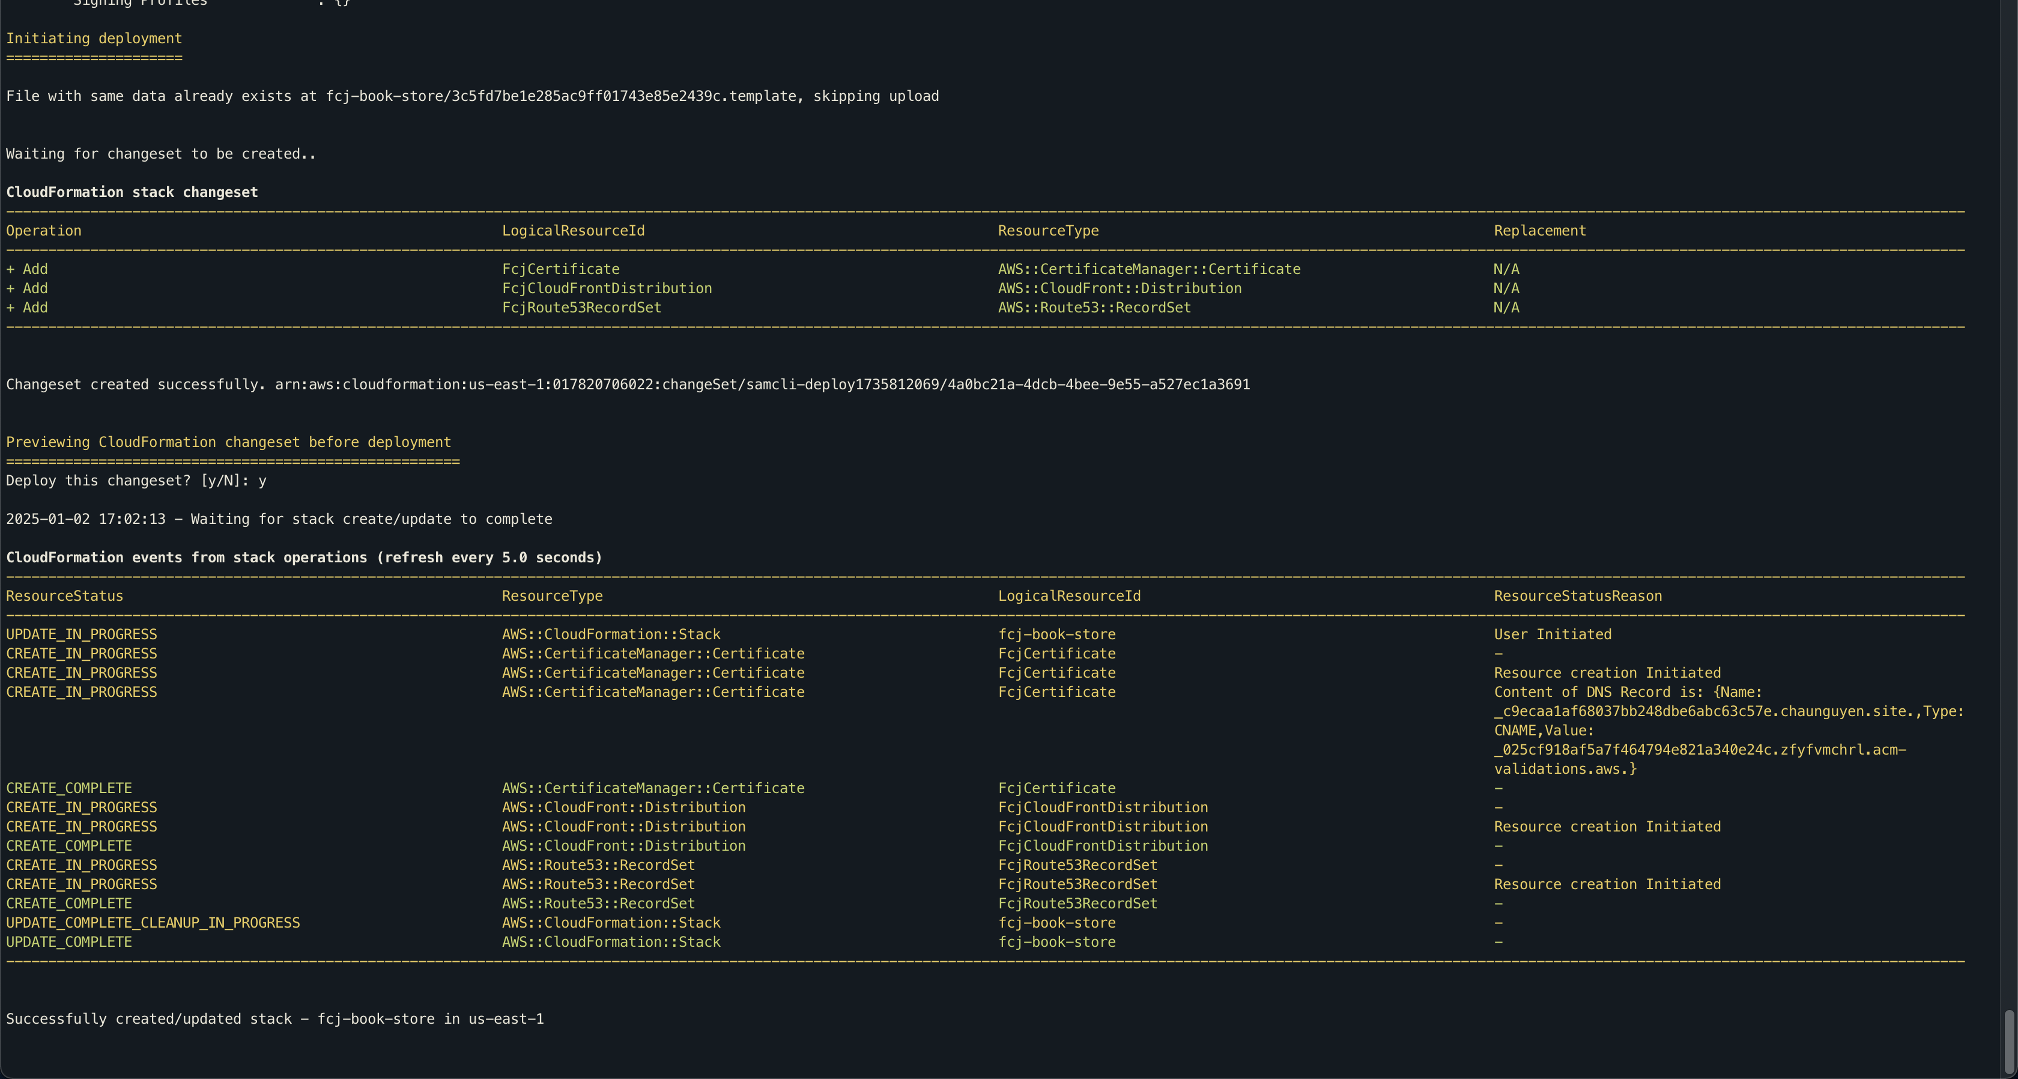Click 'AWS::CloudFormation::Stack' in UPDATE_IN_PROGRESS row
This screenshot has height=1079, width=2018.
(x=611, y=634)
